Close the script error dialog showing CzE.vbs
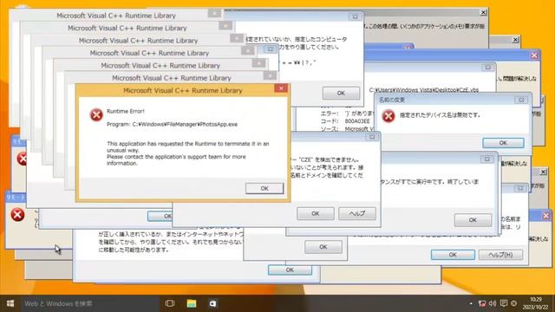The image size is (555, 312). [487, 68]
